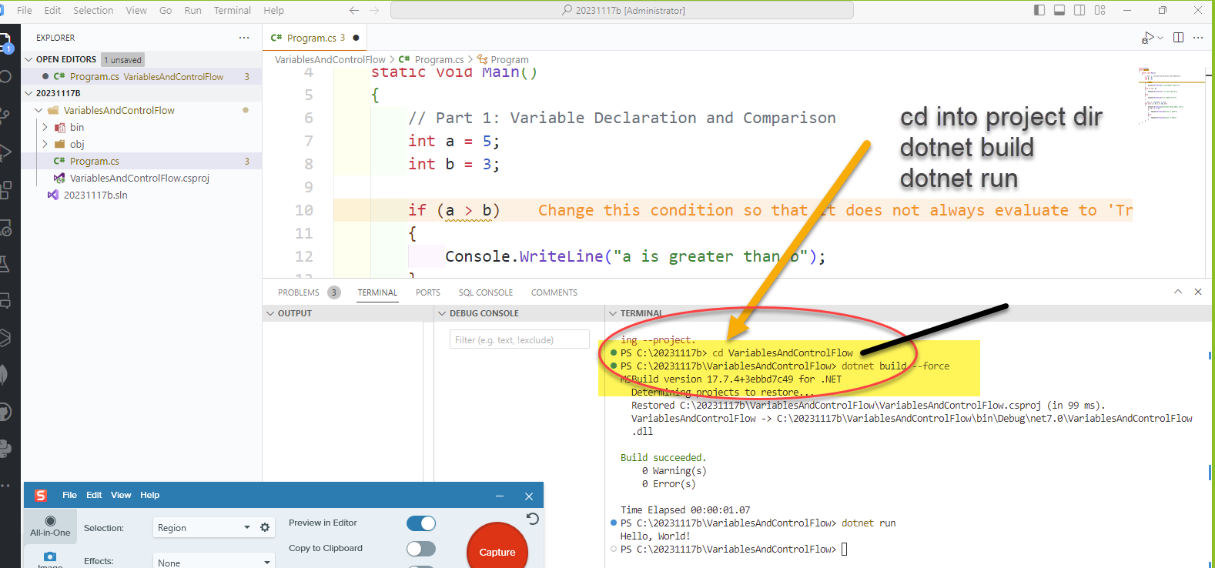Toggle the primary side bar layout icon

1039,10
